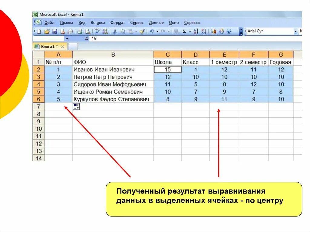Click the New workbook icon
This screenshot has height=232, width=310.
[39, 31]
